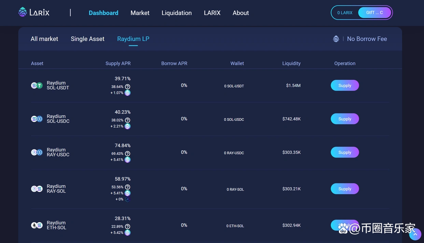The height and width of the screenshot is (243, 424).
Task: Open the About navigation link
Action: tap(241, 13)
